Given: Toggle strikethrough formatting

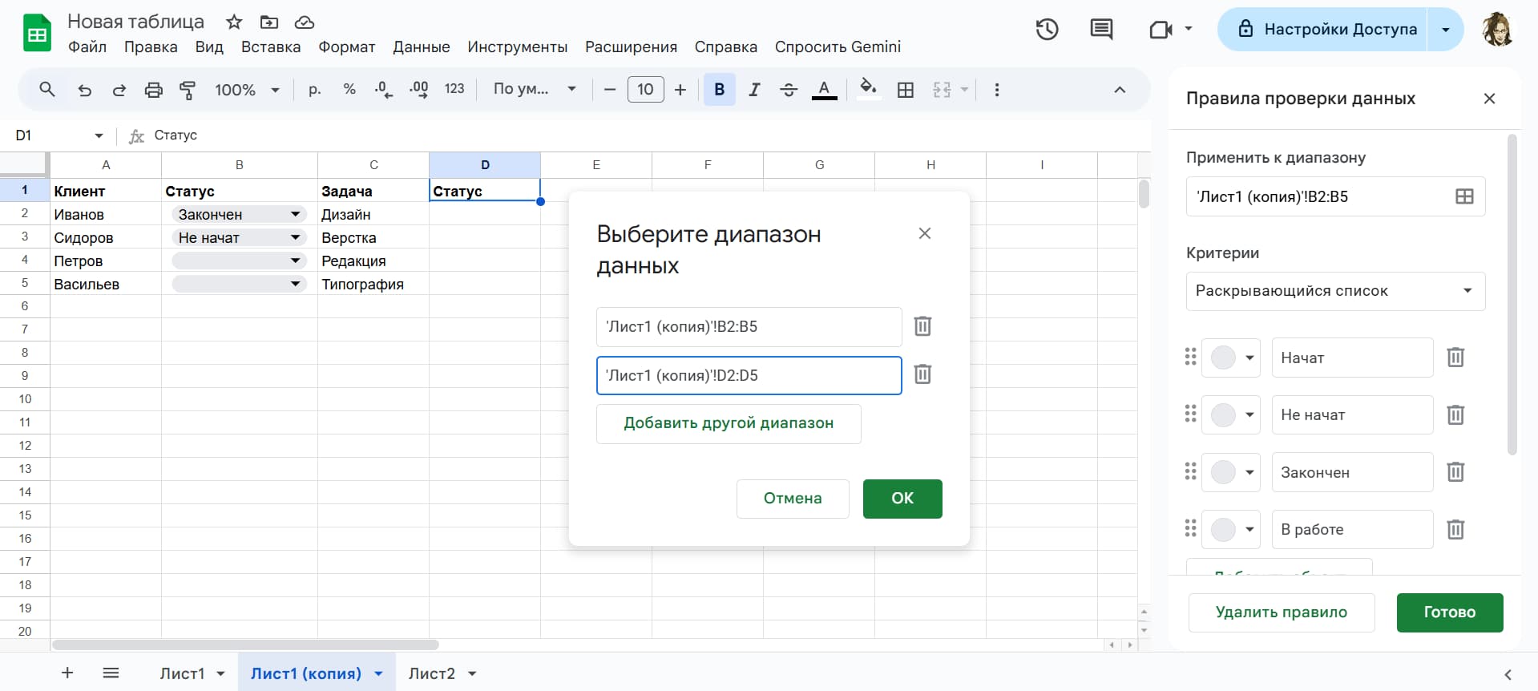Looking at the screenshot, I should [x=789, y=90].
